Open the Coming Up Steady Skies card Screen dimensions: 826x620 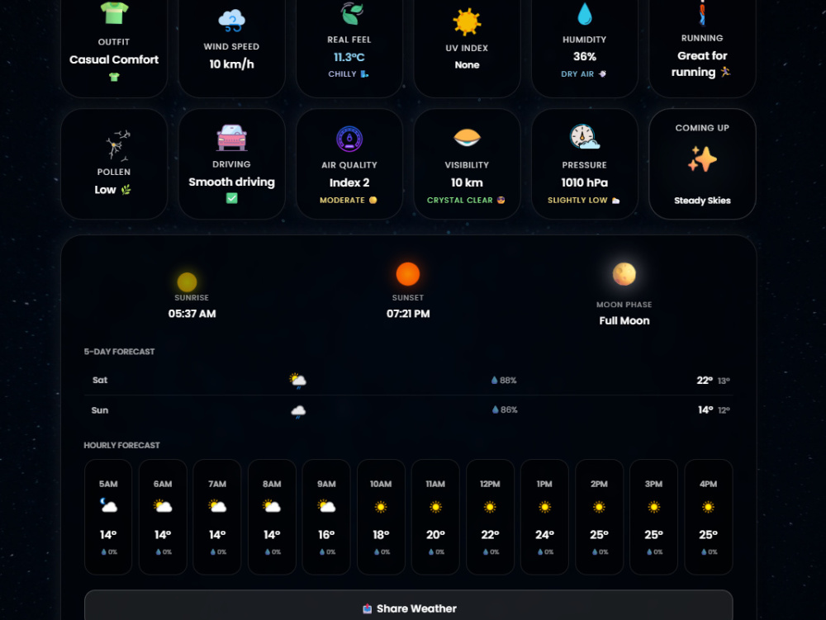point(702,163)
